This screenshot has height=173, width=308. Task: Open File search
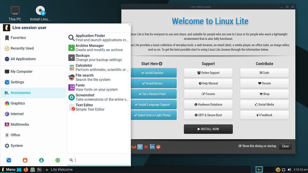click(99, 77)
